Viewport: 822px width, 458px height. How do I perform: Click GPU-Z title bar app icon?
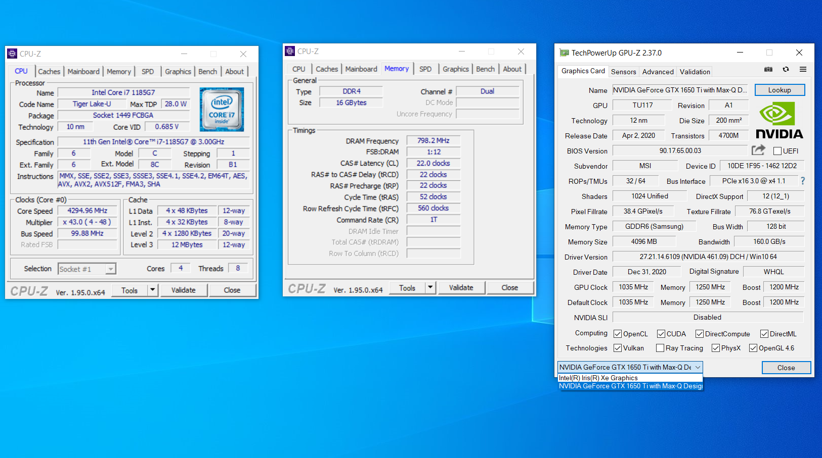point(564,53)
